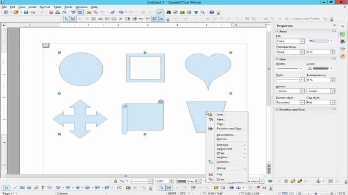The width and height of the screenshot is (348, 195).
Task: Click the Find binoculars icon
Action: click(169, 12)
